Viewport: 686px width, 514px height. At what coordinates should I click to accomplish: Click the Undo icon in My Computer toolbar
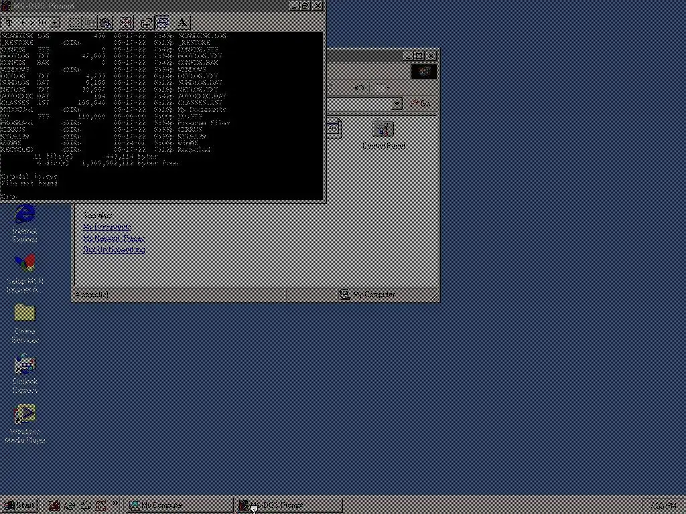point(359,88)
